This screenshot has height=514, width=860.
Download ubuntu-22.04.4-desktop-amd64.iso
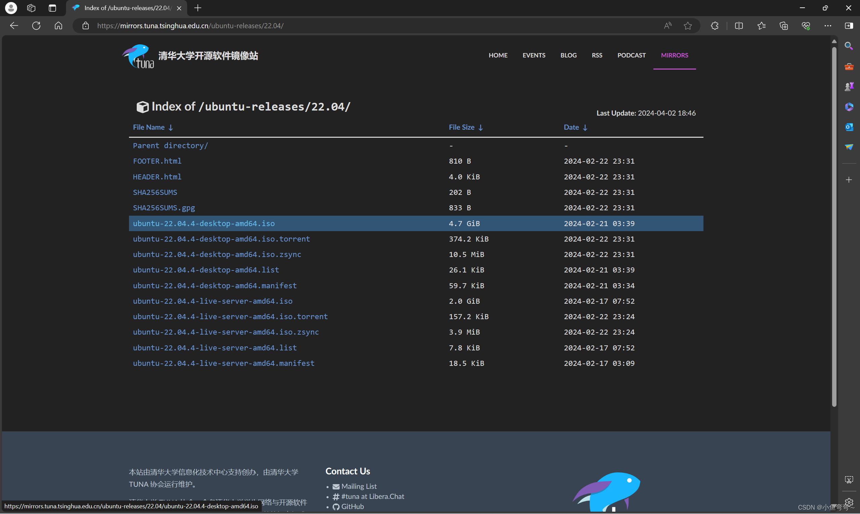pos(204,223)
